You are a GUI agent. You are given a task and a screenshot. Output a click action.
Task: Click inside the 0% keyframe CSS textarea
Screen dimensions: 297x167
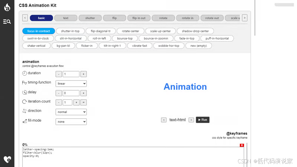coord(133,157)
